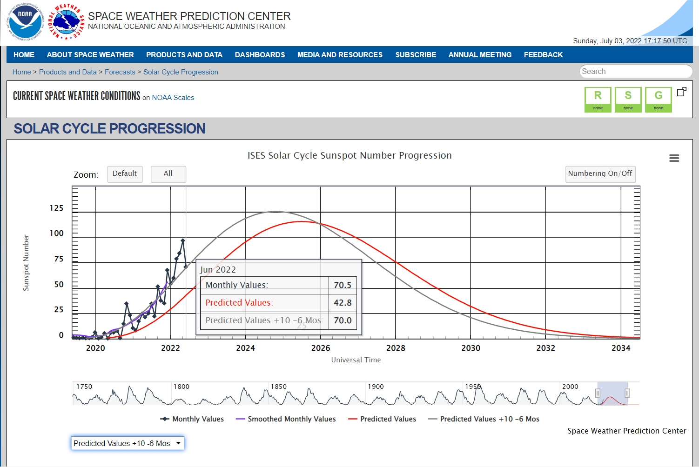Follow the Forecasts breadcrumb link
699x467 pixels.
(x=120, y=72)
